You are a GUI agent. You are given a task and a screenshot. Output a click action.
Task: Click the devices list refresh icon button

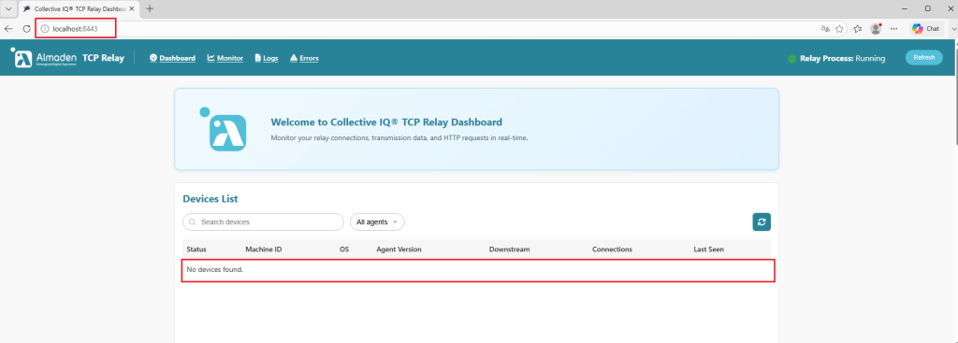point(762,222)
